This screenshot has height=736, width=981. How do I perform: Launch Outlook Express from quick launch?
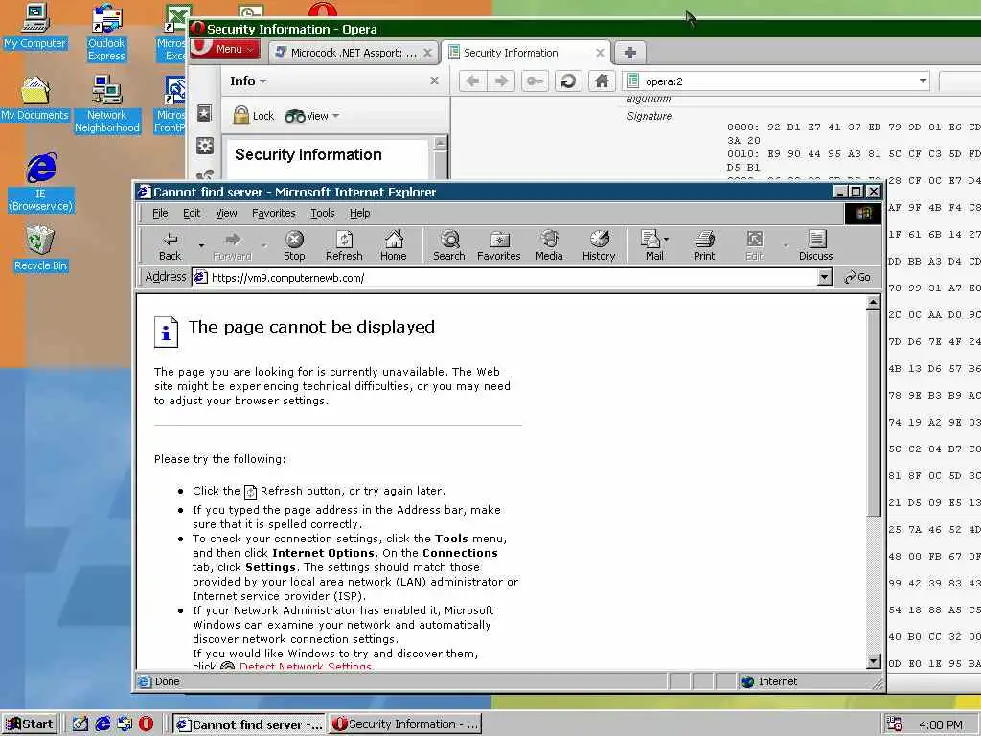coord(125,724)
